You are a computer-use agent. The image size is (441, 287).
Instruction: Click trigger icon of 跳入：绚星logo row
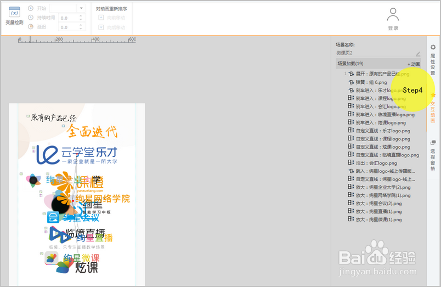click(x=351, y=171)
